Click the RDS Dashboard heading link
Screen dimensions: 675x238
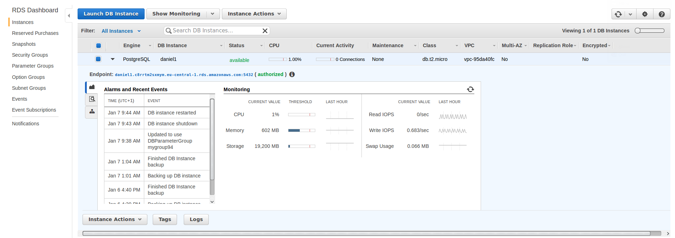[35, 10]
